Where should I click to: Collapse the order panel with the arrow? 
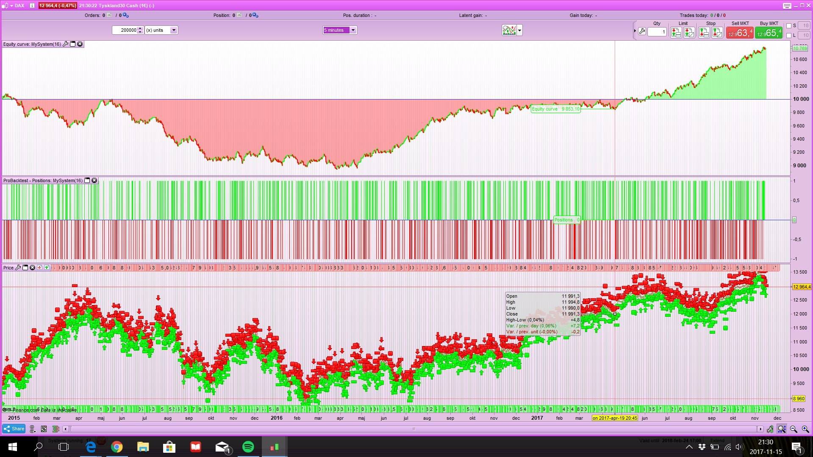(635, 31)
